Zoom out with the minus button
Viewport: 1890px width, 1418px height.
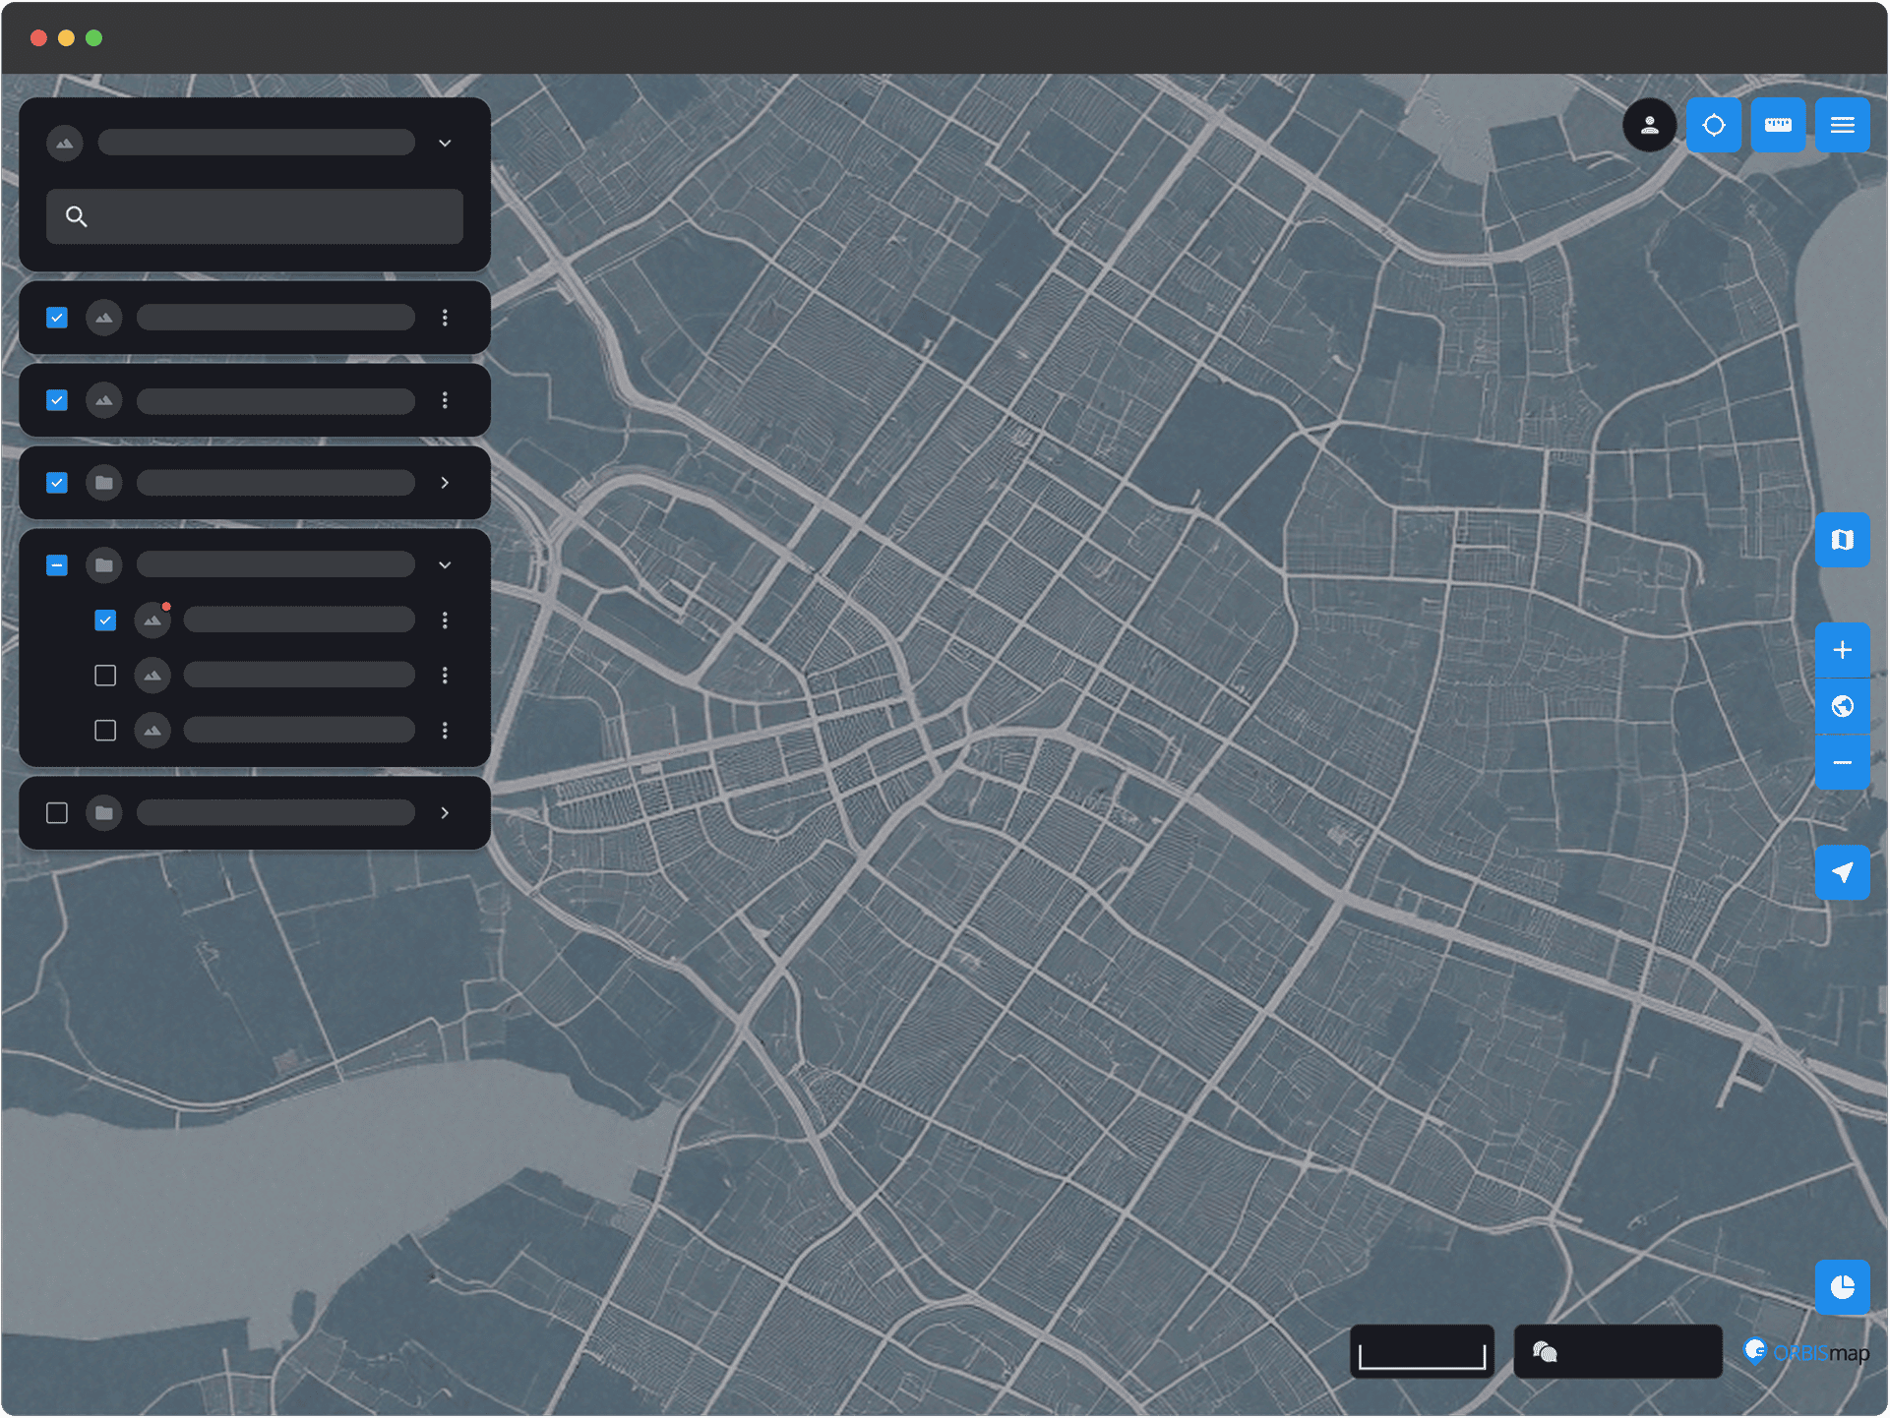1842,762
